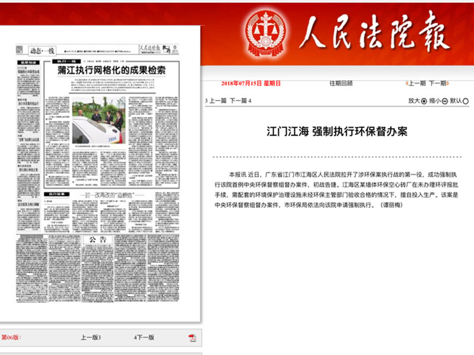The width and height of the screenshot is (474, 355).
Task: Open next article 下一篇
Action: (x=239, y=101)
